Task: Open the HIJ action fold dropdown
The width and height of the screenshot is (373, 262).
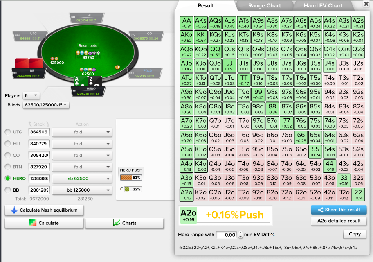Action: 82,144
